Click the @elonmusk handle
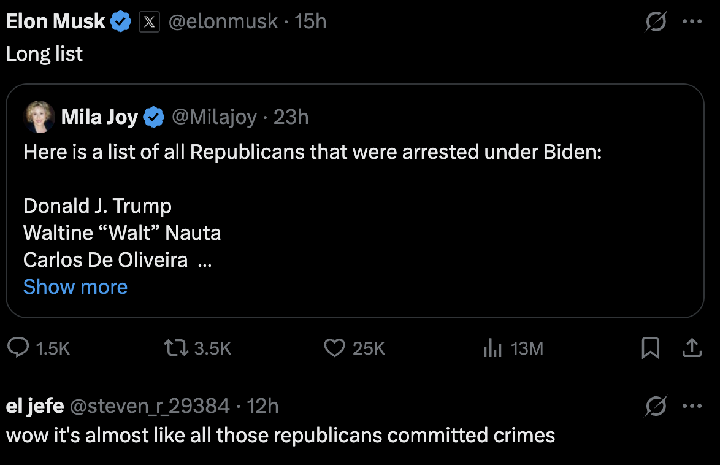Screen dimensions: 720x465 [x=223, y=22]
